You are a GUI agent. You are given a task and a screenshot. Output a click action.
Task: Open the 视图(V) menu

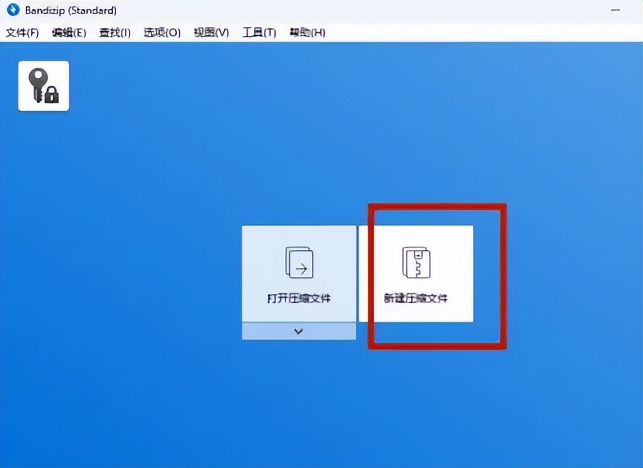211,32
